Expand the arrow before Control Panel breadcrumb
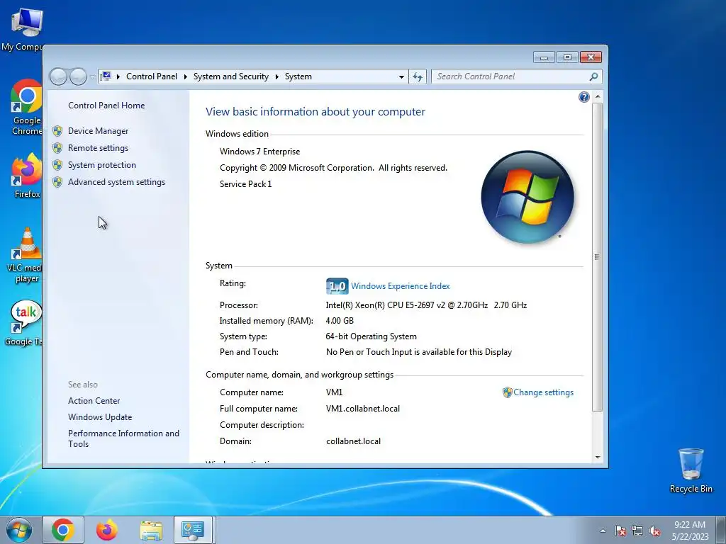This screenshot has width=726, height=544. [118, 76]
